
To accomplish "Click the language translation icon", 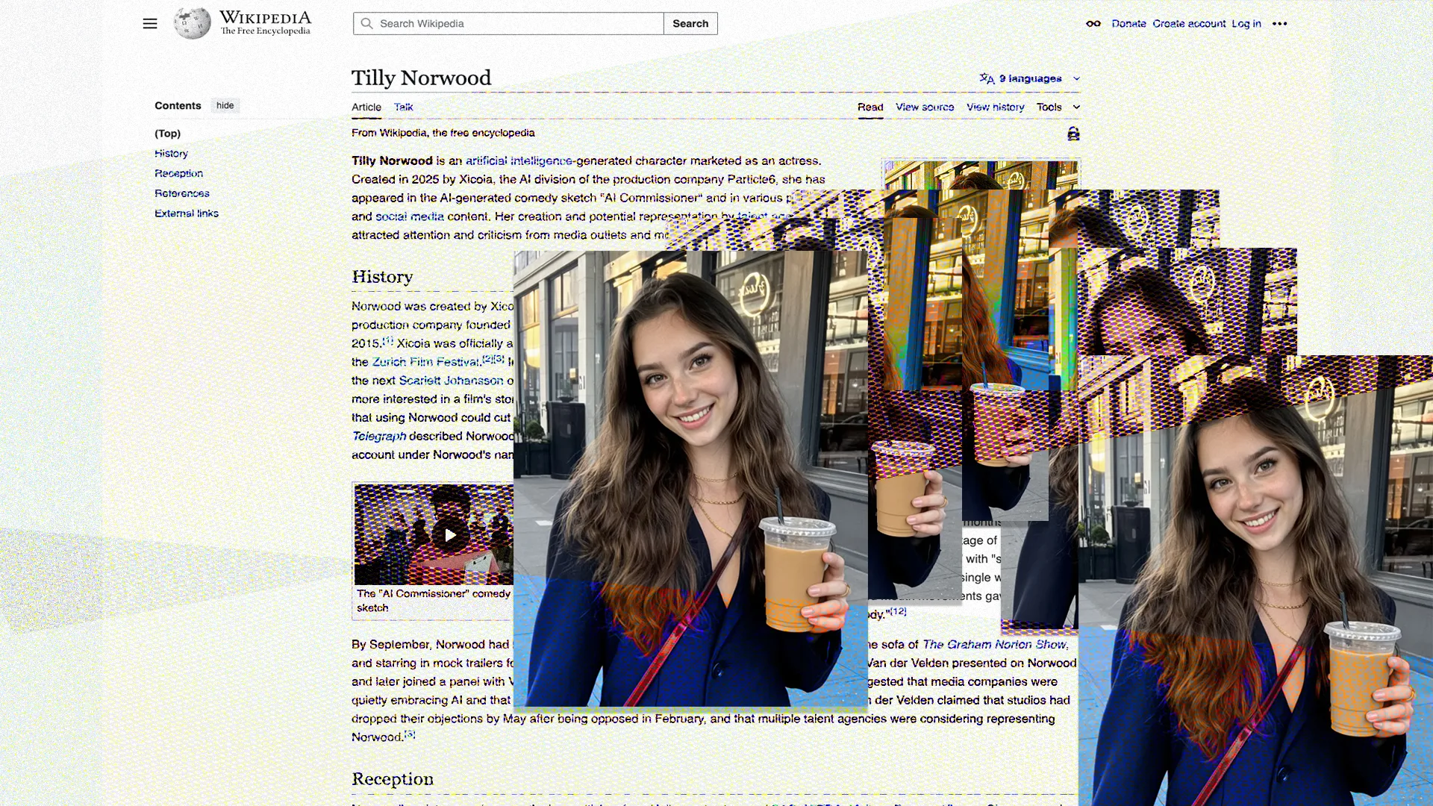I will (987, 78).
